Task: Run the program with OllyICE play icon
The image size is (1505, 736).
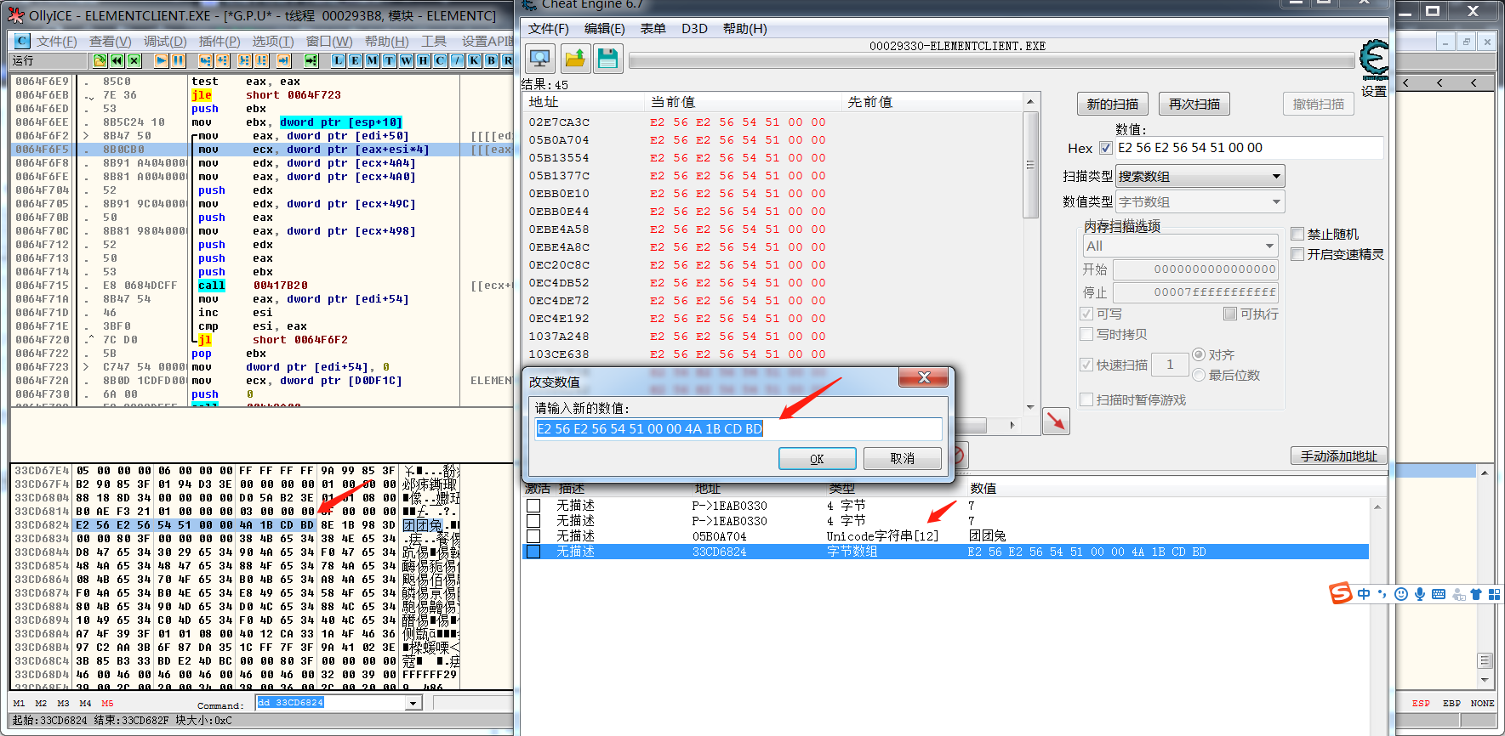Action: [x=162, y=60]
